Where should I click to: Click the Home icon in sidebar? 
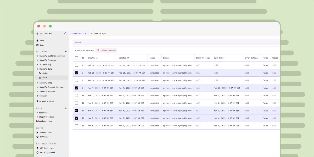pos(38,41)
